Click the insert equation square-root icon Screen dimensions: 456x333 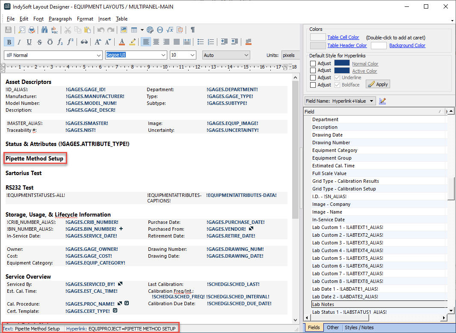(170, 30)
